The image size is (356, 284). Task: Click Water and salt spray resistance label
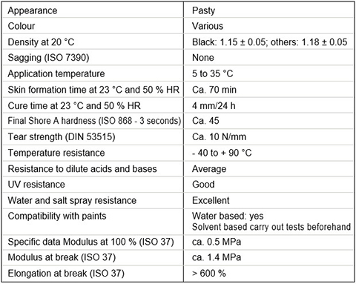pos(72,200)
